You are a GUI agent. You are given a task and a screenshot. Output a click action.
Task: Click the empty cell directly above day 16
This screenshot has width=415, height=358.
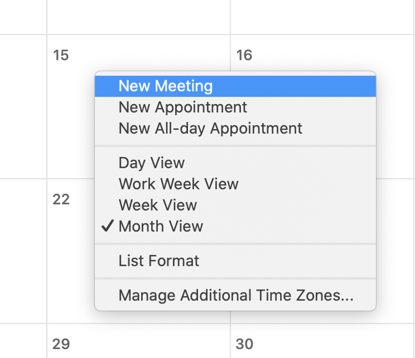[x=321, y=16]
